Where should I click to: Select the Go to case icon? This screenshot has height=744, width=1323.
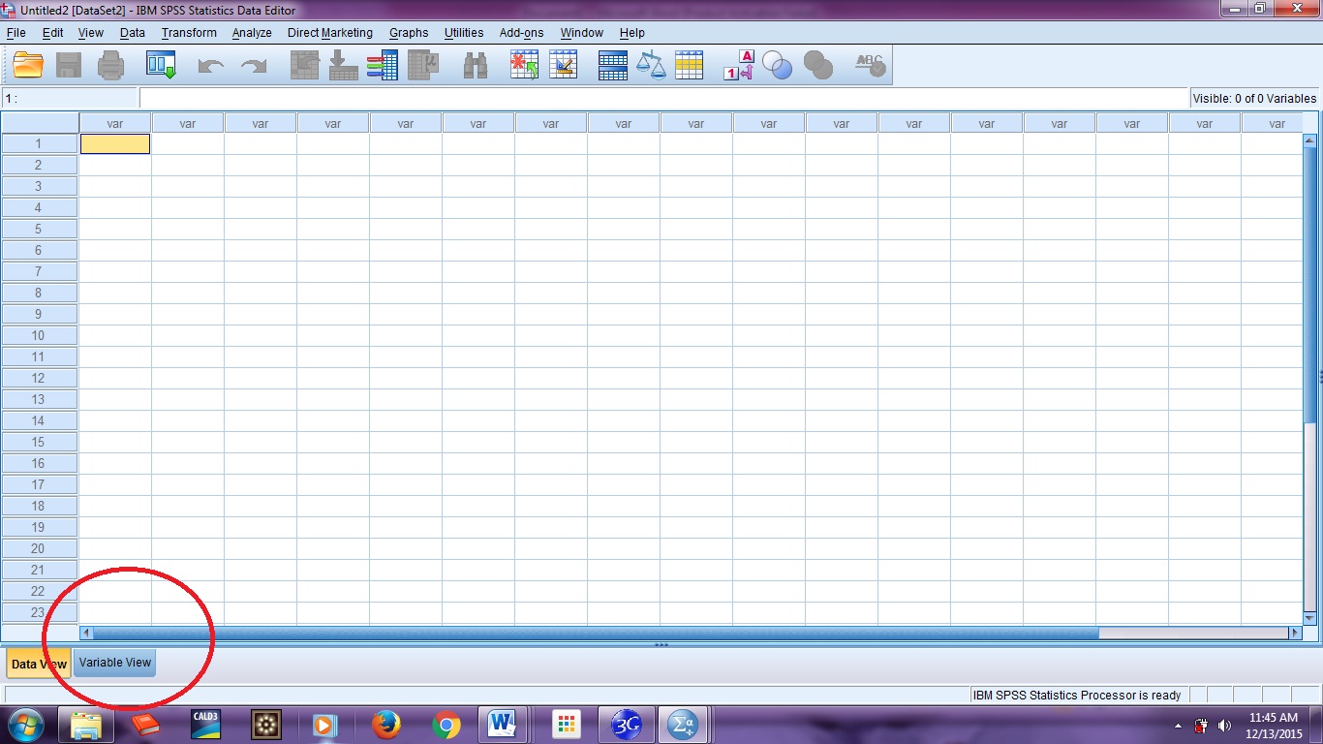305,65
